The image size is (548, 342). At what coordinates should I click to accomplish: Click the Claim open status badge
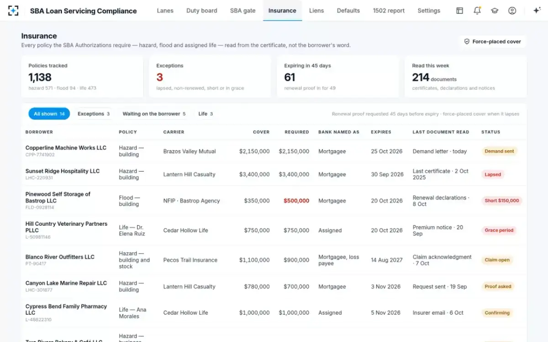coord(497,260)
